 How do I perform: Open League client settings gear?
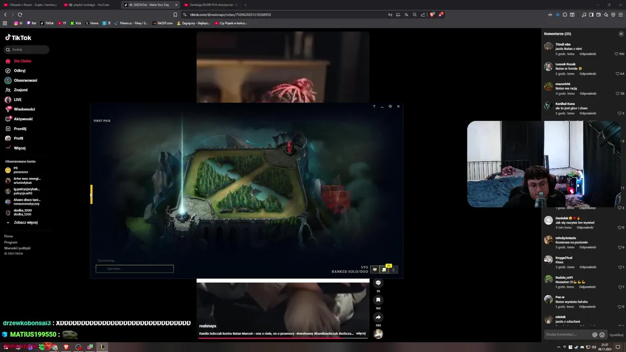[x=390, y=106]
